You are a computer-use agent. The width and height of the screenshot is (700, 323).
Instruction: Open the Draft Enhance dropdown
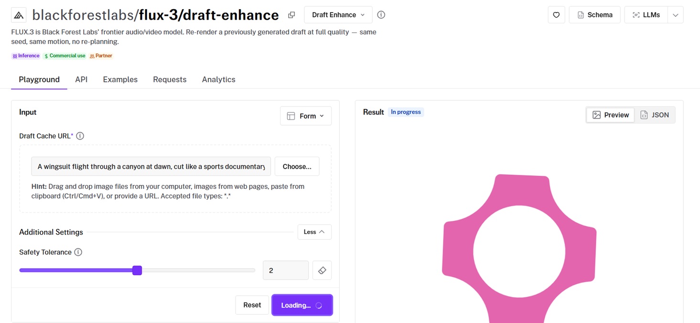(338, 15)
